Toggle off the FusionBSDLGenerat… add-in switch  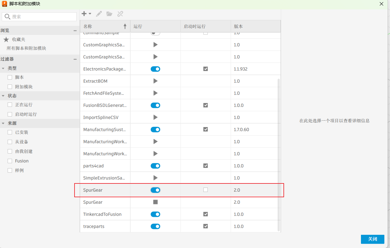pos(156,105)
